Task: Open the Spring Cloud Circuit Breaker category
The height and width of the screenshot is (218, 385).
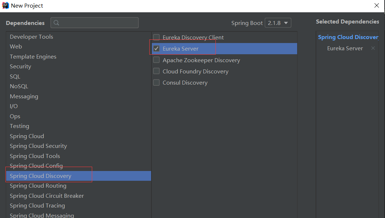Action: pyautogui.click(x=47, y=196)
